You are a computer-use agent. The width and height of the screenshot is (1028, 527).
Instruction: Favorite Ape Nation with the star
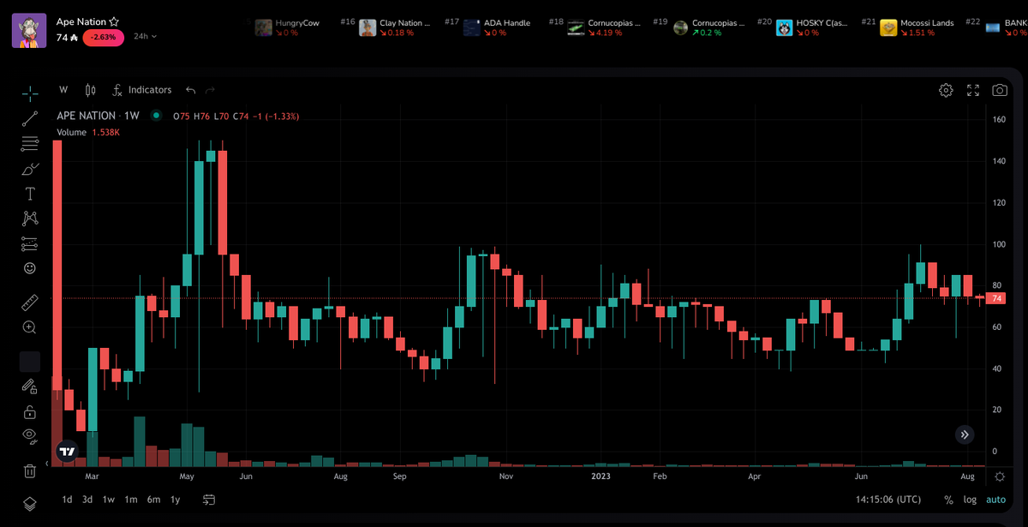(x=114, y=22)
